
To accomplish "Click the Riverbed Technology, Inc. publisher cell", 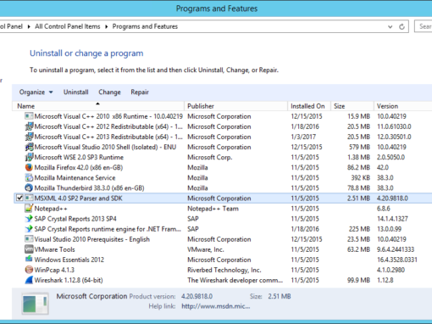I will (224, 270).
